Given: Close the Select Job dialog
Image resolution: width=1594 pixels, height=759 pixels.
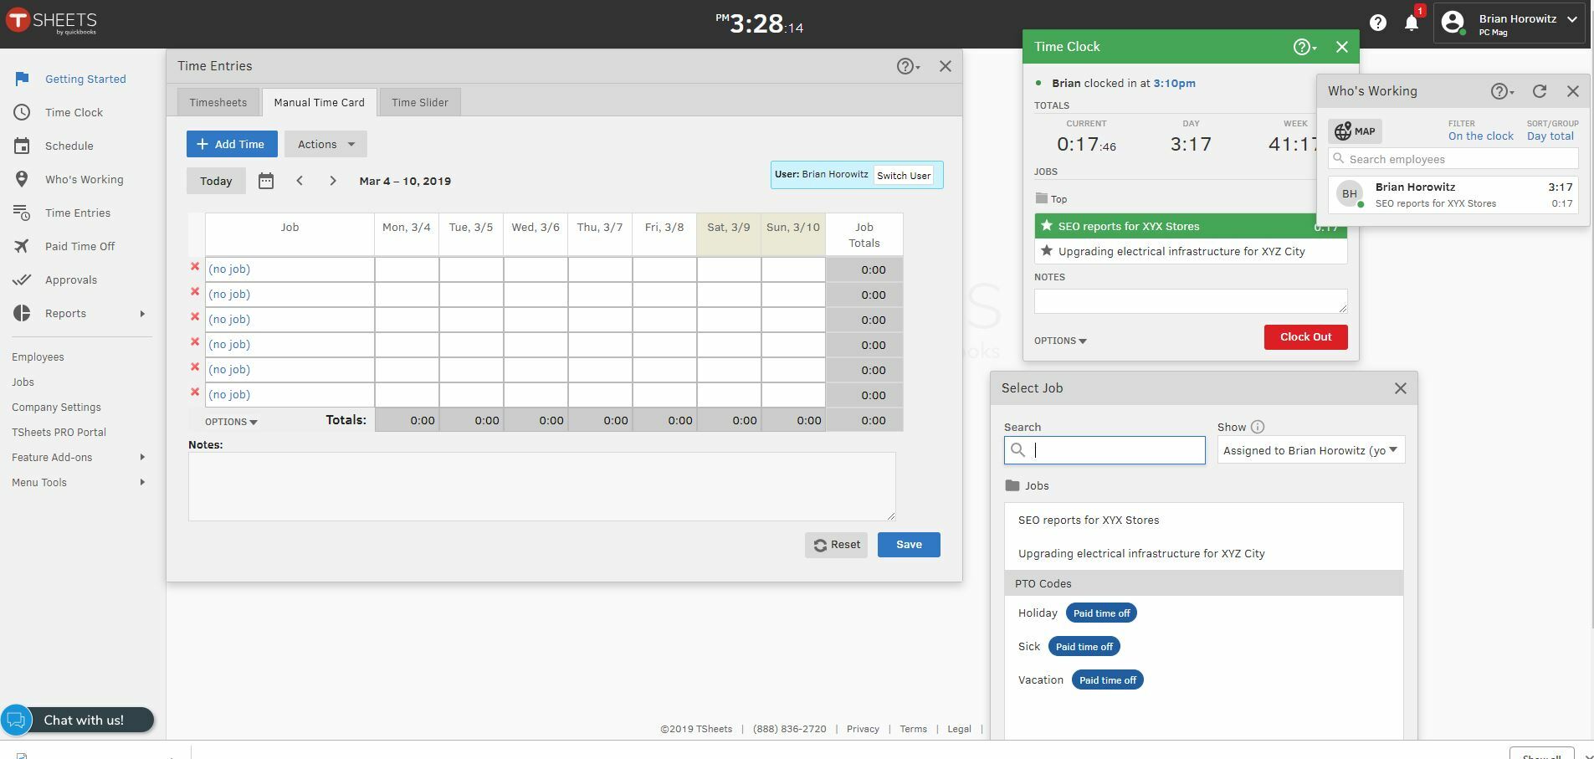Looking at the screenshot, I should (1401, 388).
